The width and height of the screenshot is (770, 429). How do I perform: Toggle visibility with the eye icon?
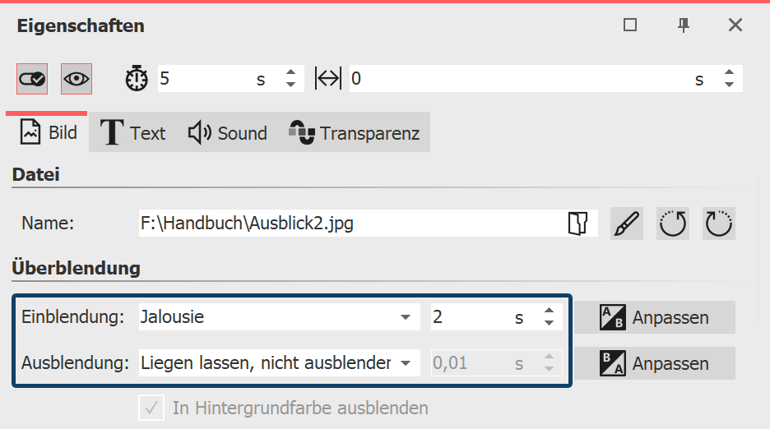coord(77,79)
